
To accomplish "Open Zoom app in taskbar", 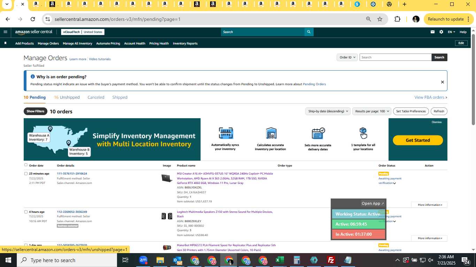I will 143,260.
